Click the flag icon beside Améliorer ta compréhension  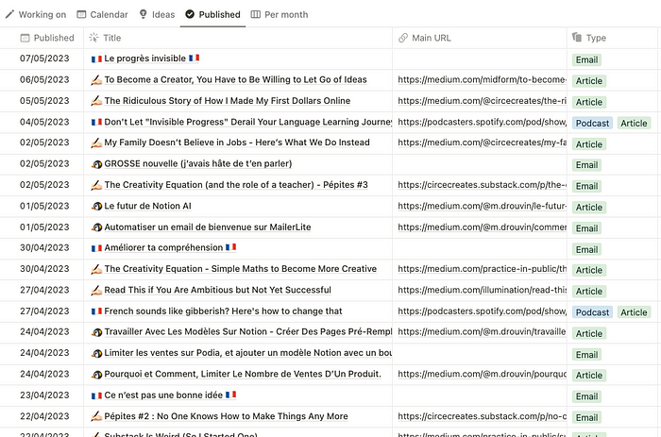click(x=96, y=248)
